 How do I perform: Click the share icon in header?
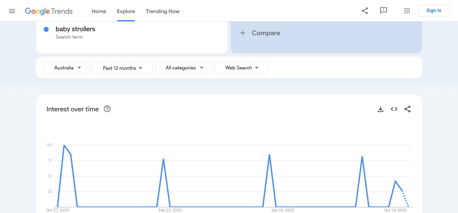click(x=365, y=11)
